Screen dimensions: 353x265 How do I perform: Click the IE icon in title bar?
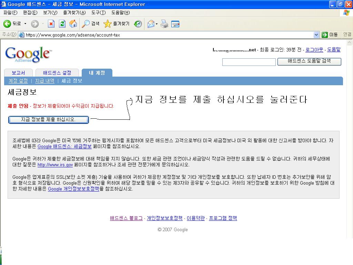pos(3,4)
